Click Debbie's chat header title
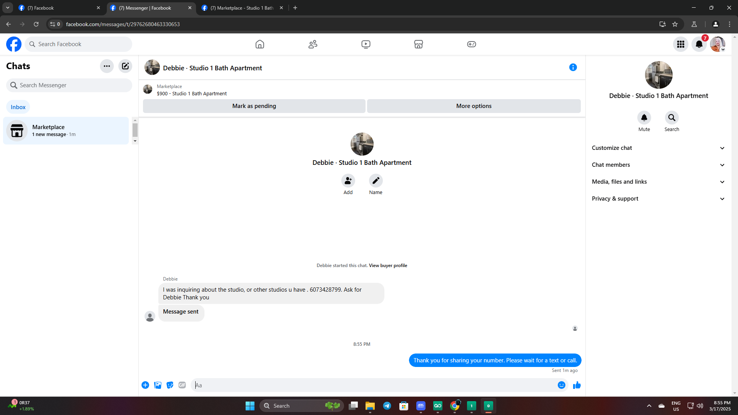This screenshot has height=415, width=738. tap(212, 68)
